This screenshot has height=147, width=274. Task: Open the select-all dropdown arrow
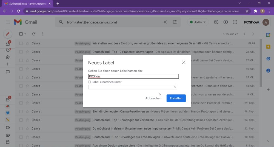coord(25,34)
